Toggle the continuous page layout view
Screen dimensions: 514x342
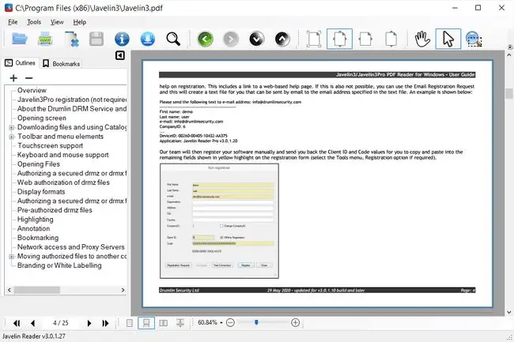(146, 323)
